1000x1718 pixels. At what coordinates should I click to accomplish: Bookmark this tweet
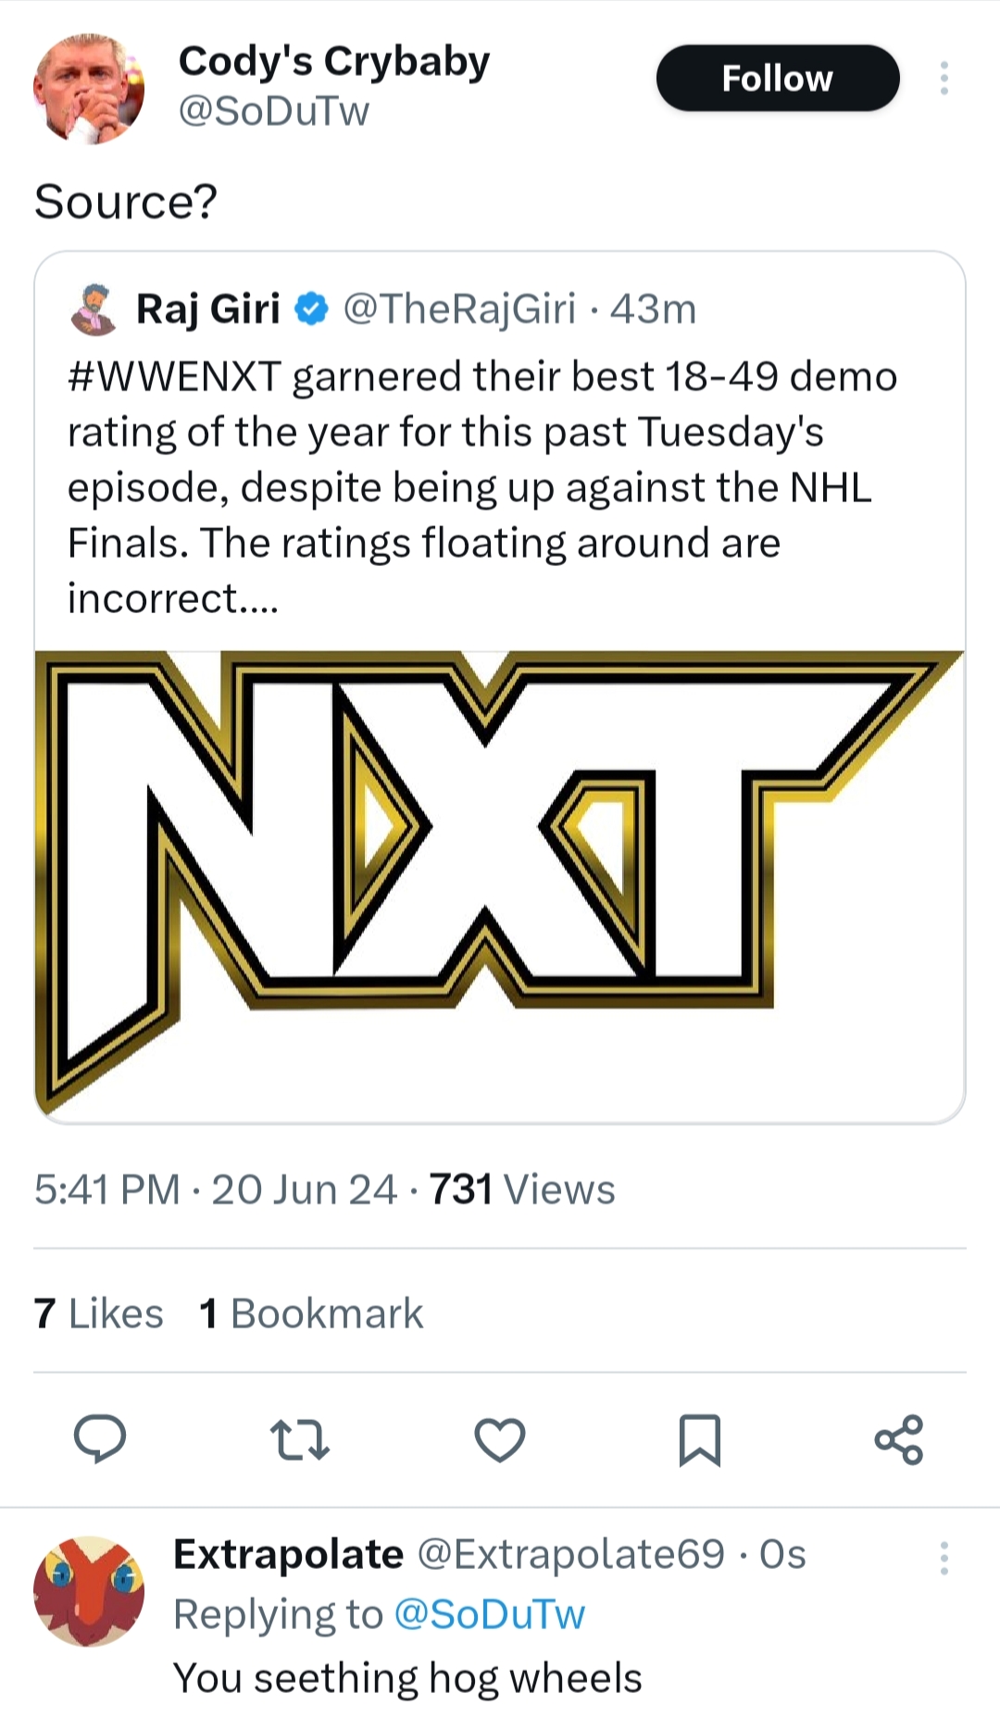(699, 1439)
